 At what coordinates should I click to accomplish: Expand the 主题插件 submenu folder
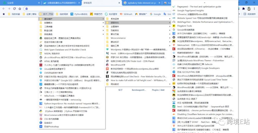pyautogui.click(x=138, y=27)
